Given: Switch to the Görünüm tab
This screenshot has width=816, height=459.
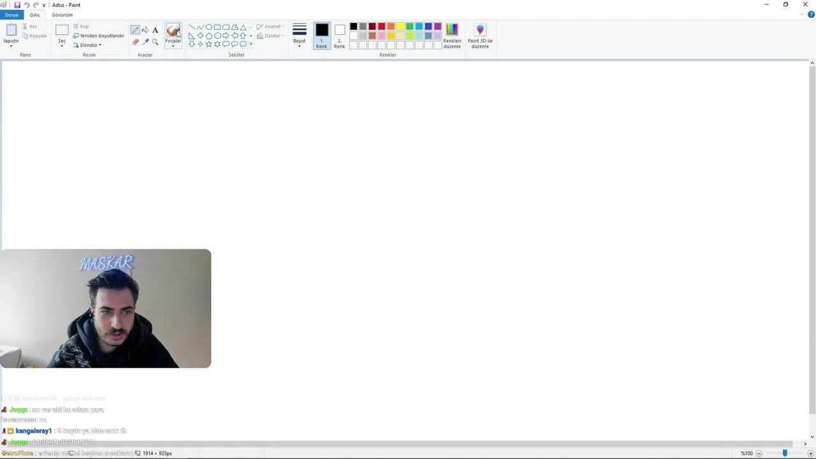Looking at the screenshot, I should click(62, 15).
